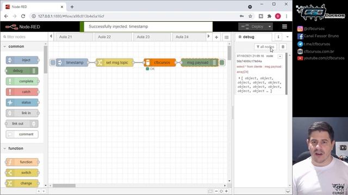Viewport: 348px width, 195px height.
Task: Click the workspace vertical scrollbar thumb
Action: tap(229, 53)
